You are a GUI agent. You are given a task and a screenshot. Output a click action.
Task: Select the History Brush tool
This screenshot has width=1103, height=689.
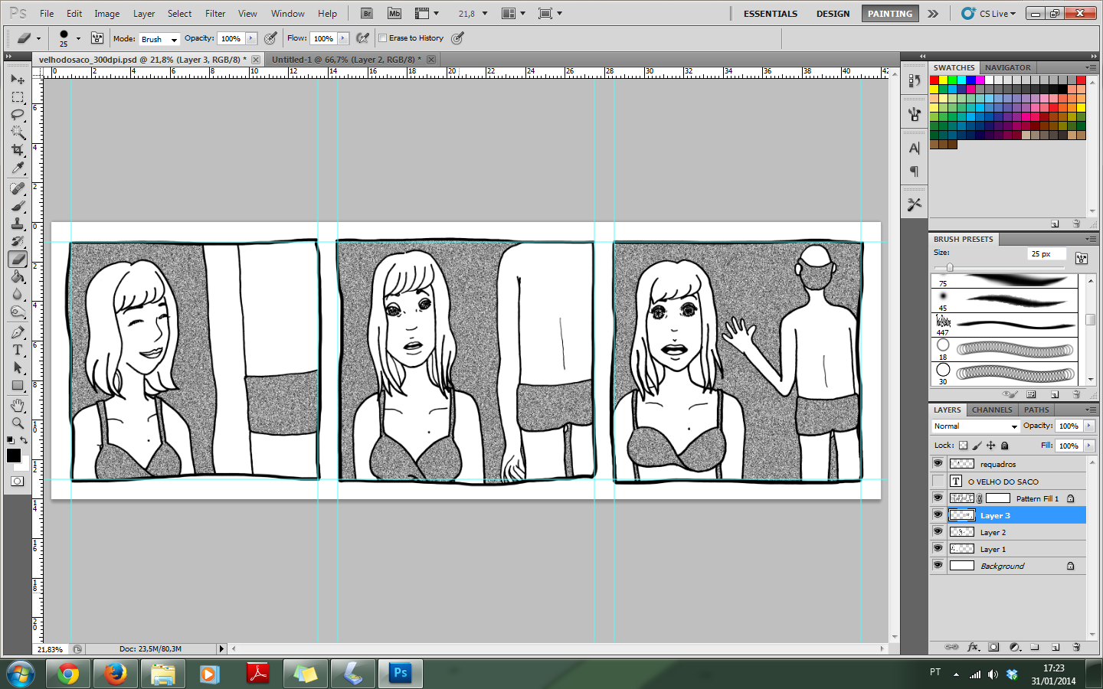click(x=18, y=241)
